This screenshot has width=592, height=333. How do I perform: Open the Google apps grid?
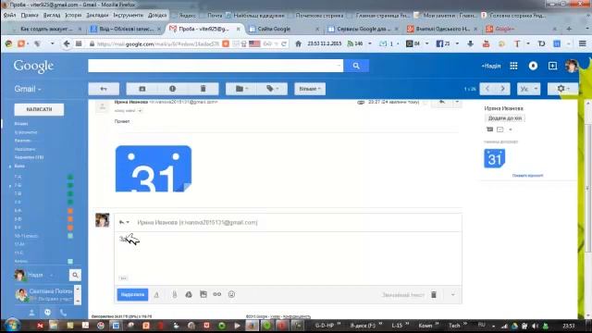tap(513, 66)
